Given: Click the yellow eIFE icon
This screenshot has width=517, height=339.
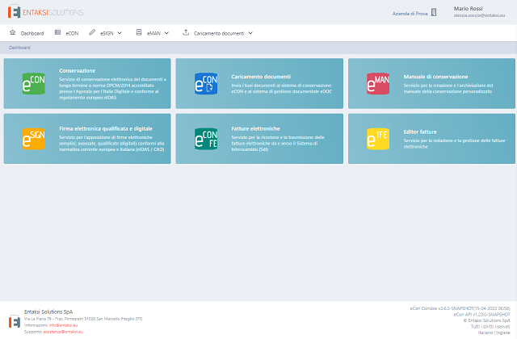Looking at the screenshot, I should click(x=378, y=139).
